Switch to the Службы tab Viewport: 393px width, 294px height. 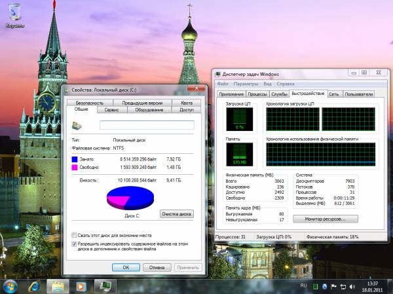[x=279, y=94]
